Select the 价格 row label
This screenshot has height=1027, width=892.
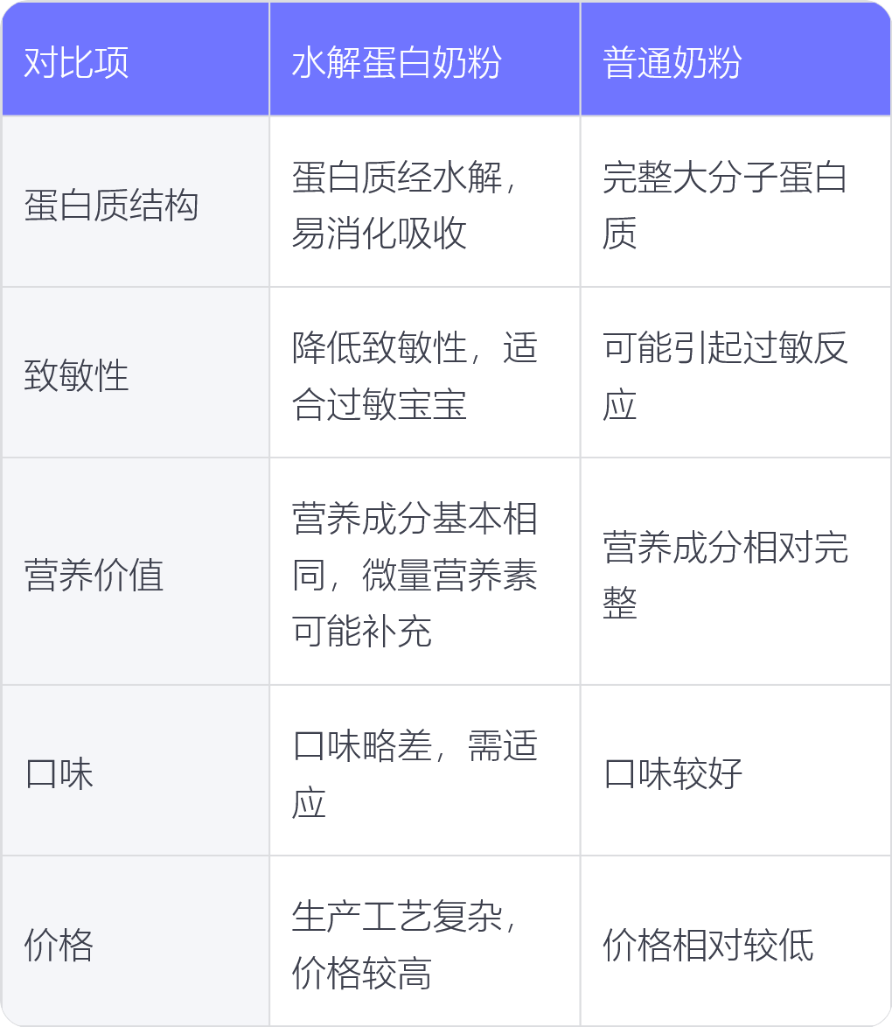point(59,946)
